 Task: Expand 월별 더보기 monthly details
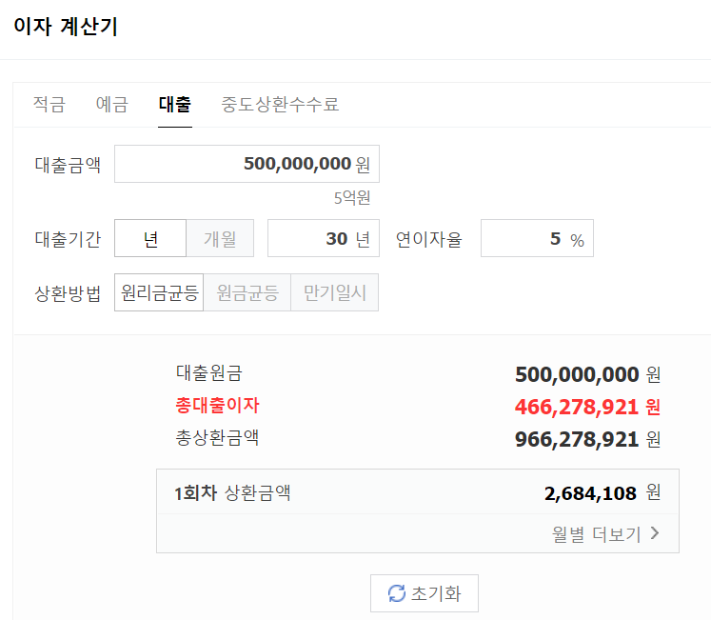[596, 533]
